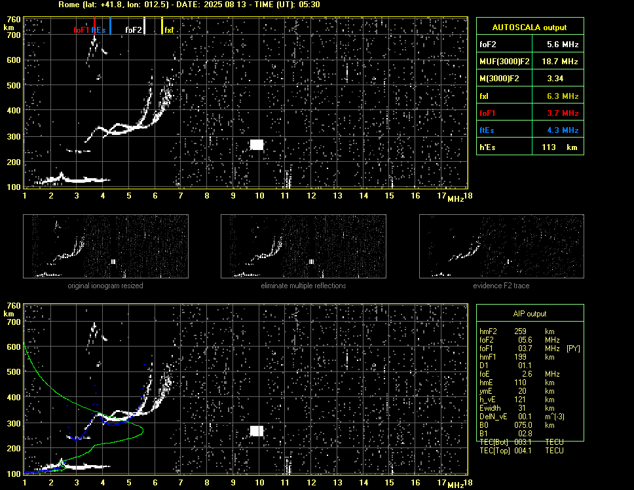Screen dimensions: 634x490
Task: Click the B1 02.8 row
Action: tap(506, 434)
